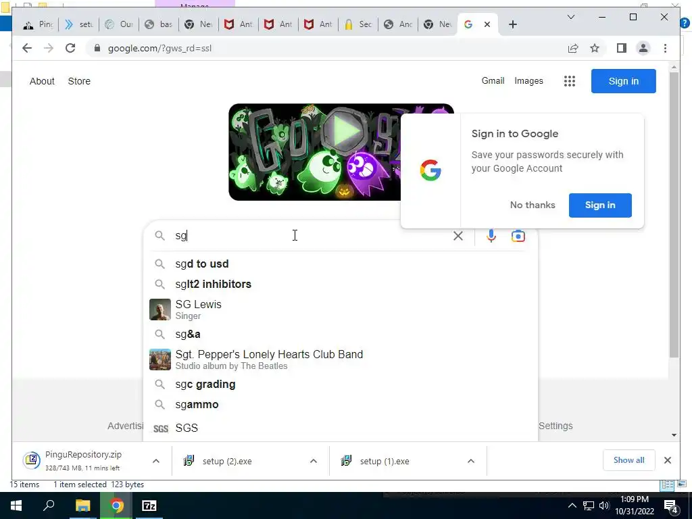Click Sign in inside Google popup
Screen dimensions: 692x519
click(x=600, y=205)
